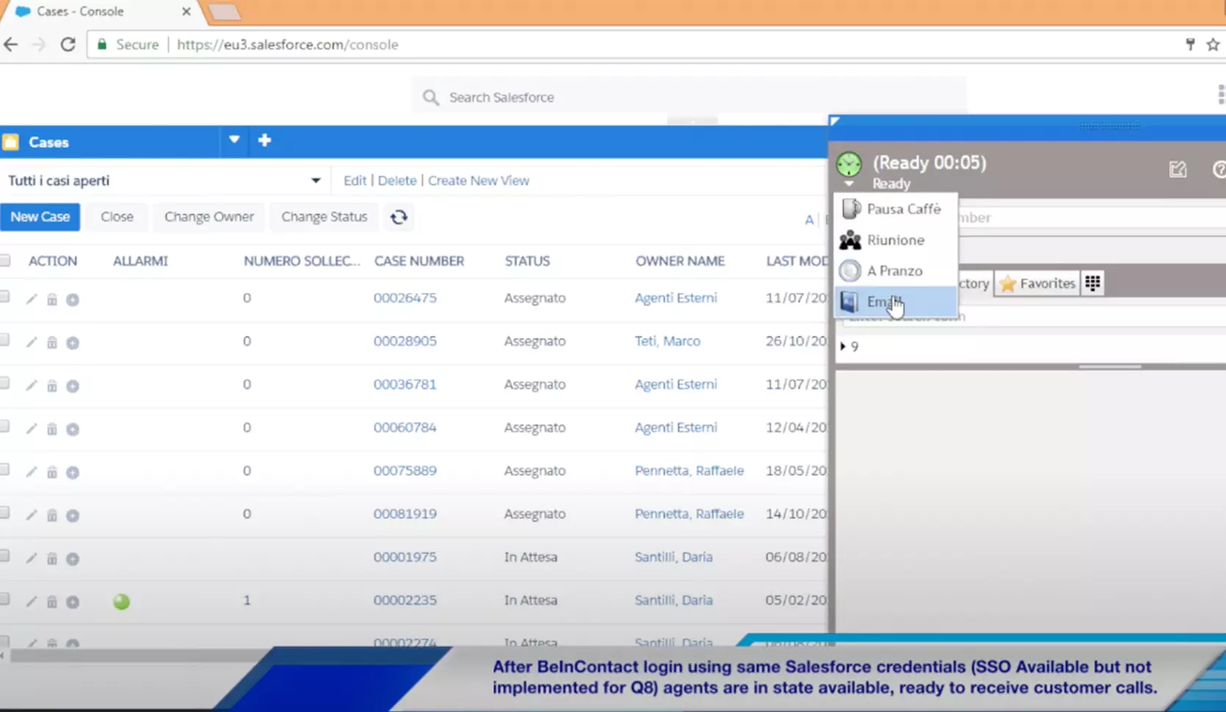Image resolution: width=1226 pixels, height=712 pixels.
Task: Edit case 00026475 with pencil icon
Action: tap(31, 299)
